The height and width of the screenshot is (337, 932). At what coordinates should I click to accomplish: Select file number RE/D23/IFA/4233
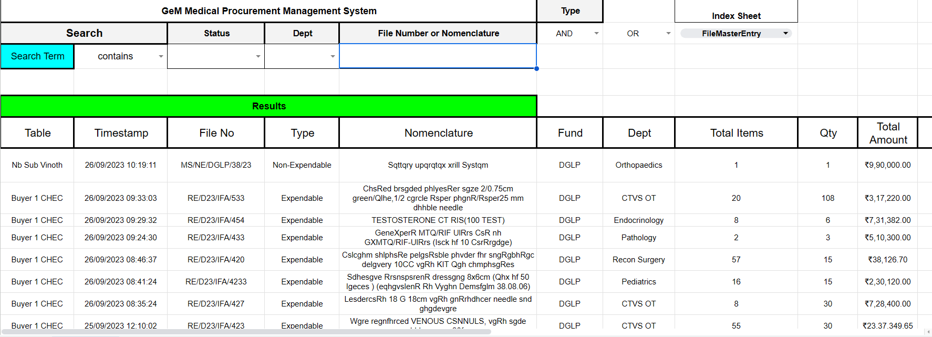(x=216, y=282)
